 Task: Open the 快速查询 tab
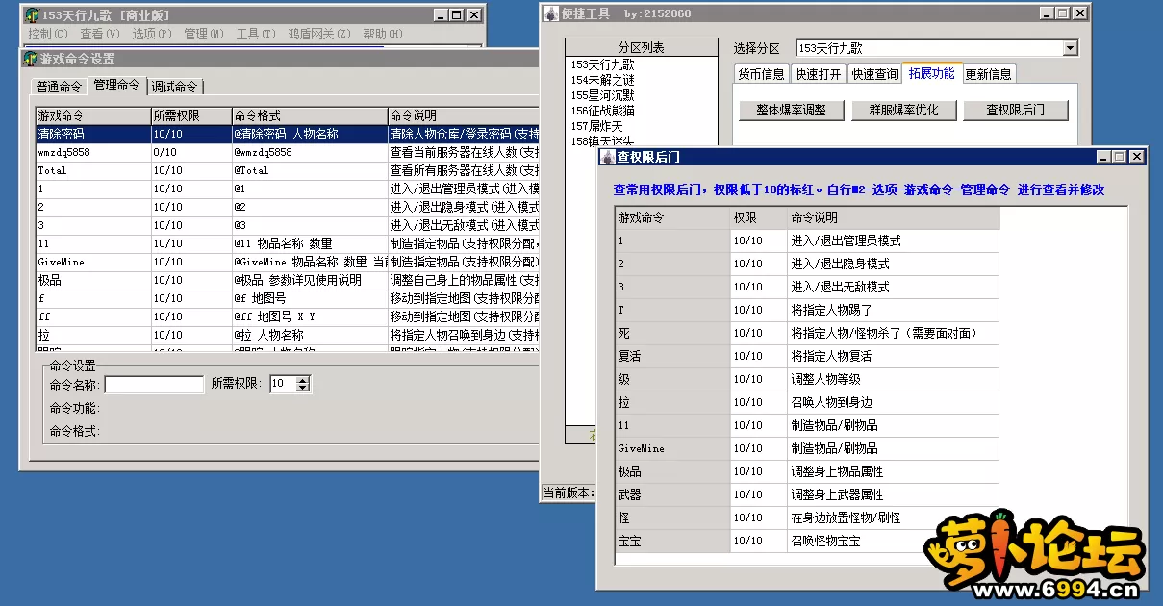pos(874,74)
